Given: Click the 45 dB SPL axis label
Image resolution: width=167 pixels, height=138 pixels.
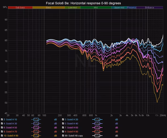Looking at the screenshot, I should (6, 113).
